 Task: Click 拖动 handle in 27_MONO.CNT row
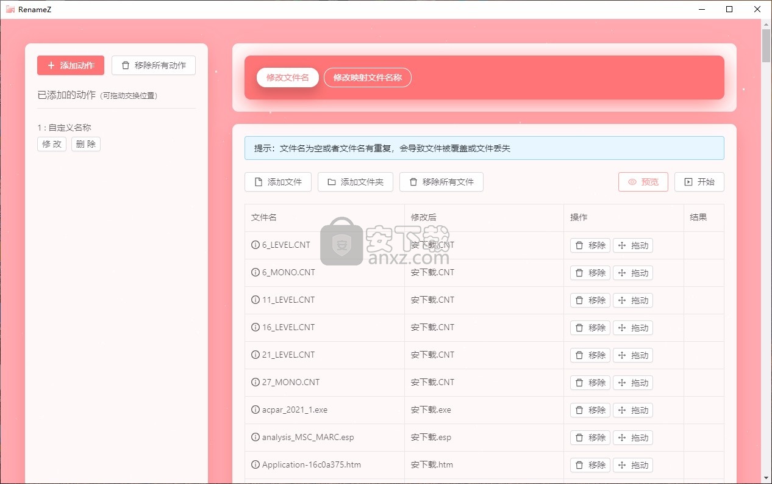click(633, 383)
